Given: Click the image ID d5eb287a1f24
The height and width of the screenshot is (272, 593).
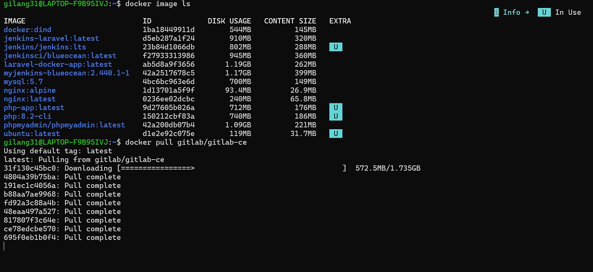Looking at the screenshot, I should (x=169, y=38).
